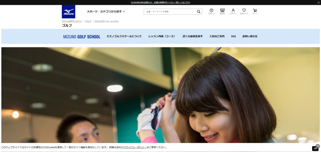Viewport: 321px width, 152px height.
Task: Open ミズノゴルフスクールについて menu item
Action: coord(124,36)
